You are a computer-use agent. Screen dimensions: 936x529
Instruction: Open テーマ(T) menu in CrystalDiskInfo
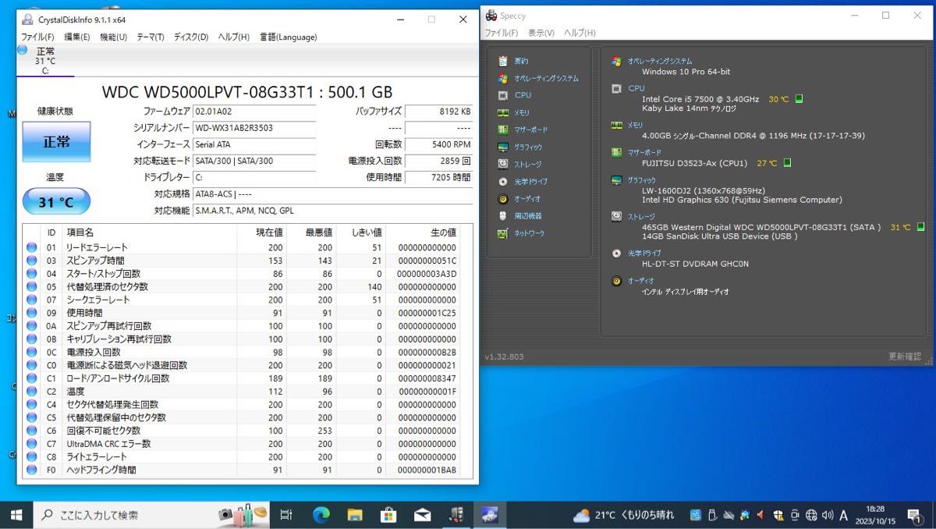tap(150, 37)
